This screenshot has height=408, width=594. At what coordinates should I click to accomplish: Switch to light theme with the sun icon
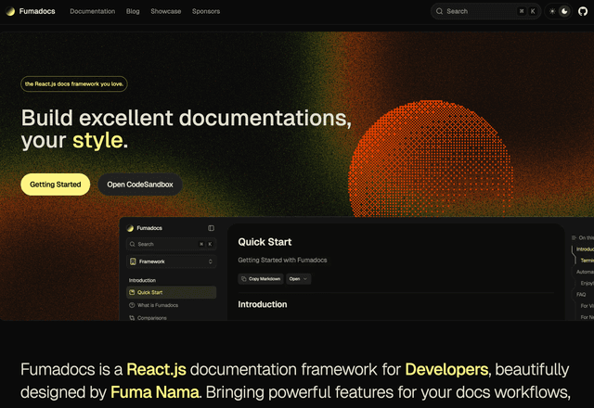pyautogui.click(x=553, y=11)
